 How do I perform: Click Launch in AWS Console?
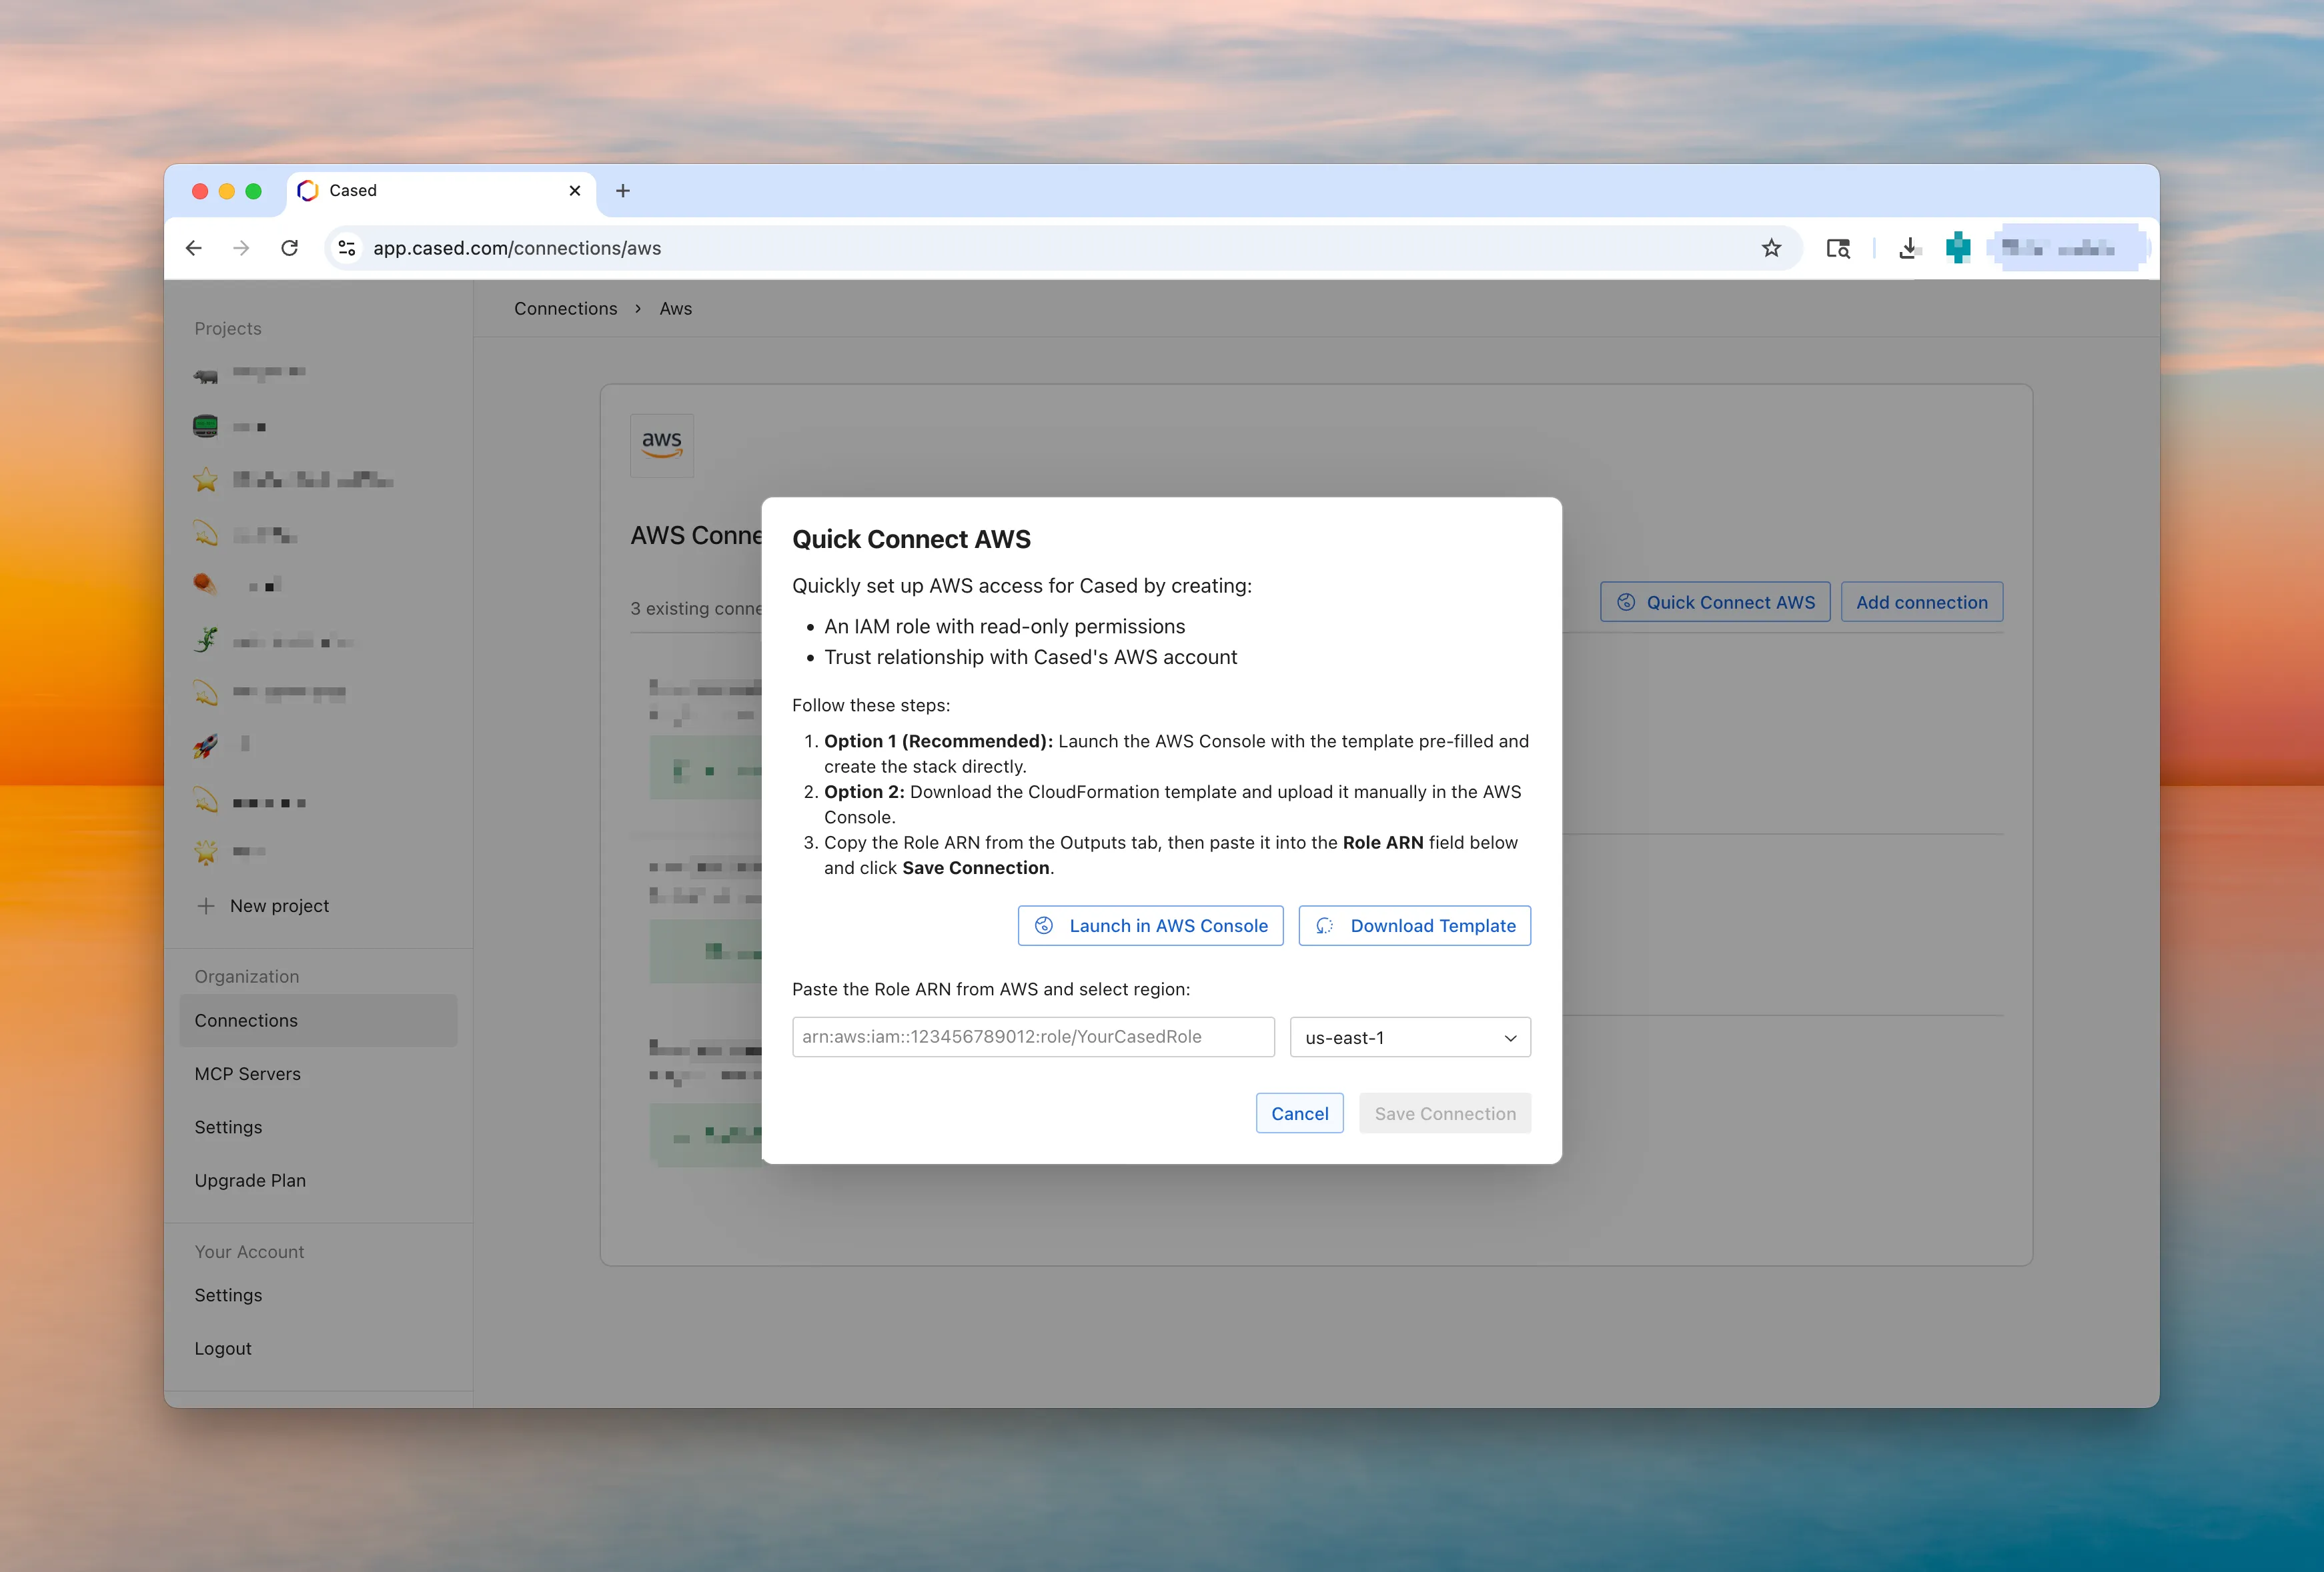point(1149,925)
